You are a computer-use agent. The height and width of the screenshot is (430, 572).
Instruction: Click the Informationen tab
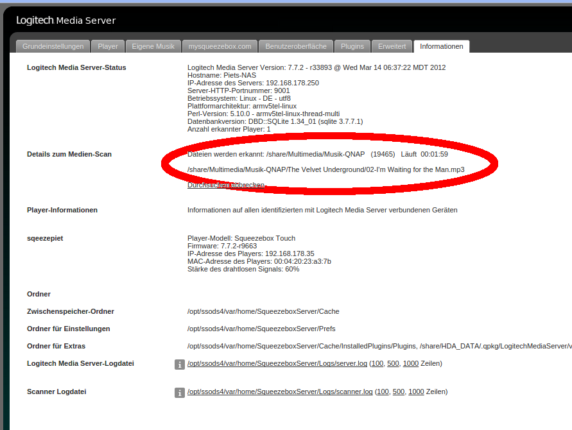[x=442, y=46]
